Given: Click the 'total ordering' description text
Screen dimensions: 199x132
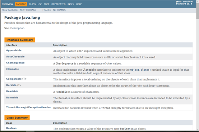Looking at the screenshot, I should point(107,79).
